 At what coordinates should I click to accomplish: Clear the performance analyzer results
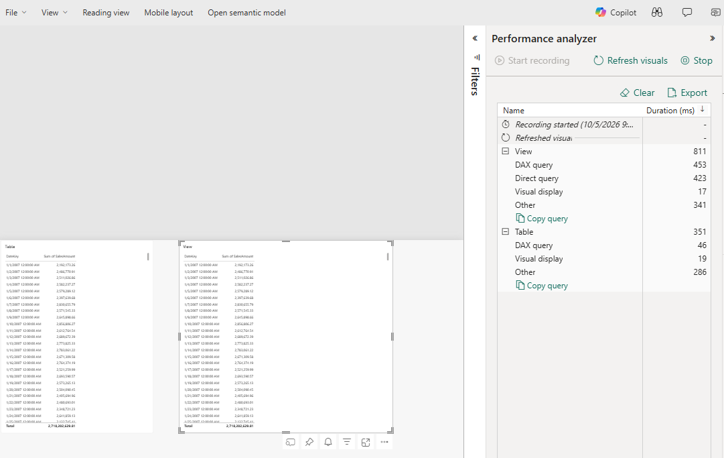point(637,93)
